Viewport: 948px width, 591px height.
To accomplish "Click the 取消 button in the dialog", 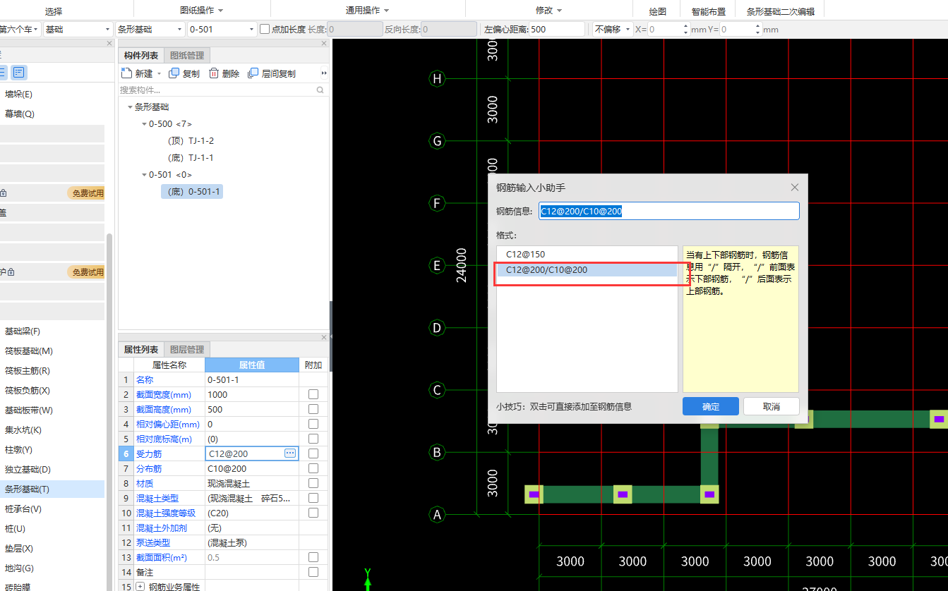I will pos(772,406).
